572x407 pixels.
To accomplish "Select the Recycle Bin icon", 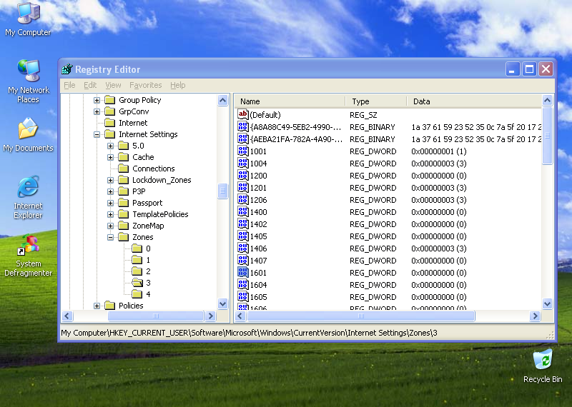I will [543, 366].
